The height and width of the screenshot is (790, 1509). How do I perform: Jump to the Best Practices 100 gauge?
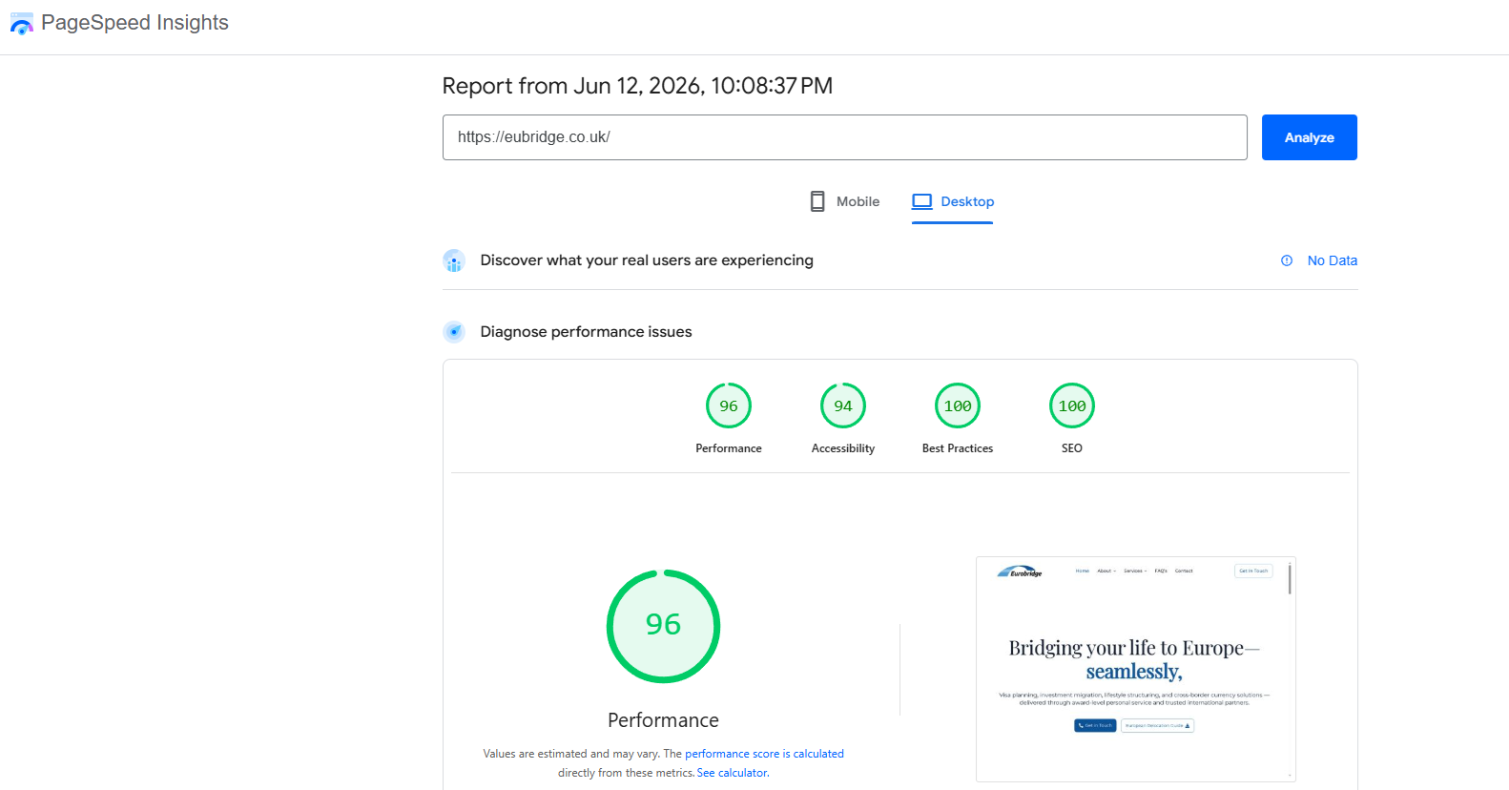(958, 406)
